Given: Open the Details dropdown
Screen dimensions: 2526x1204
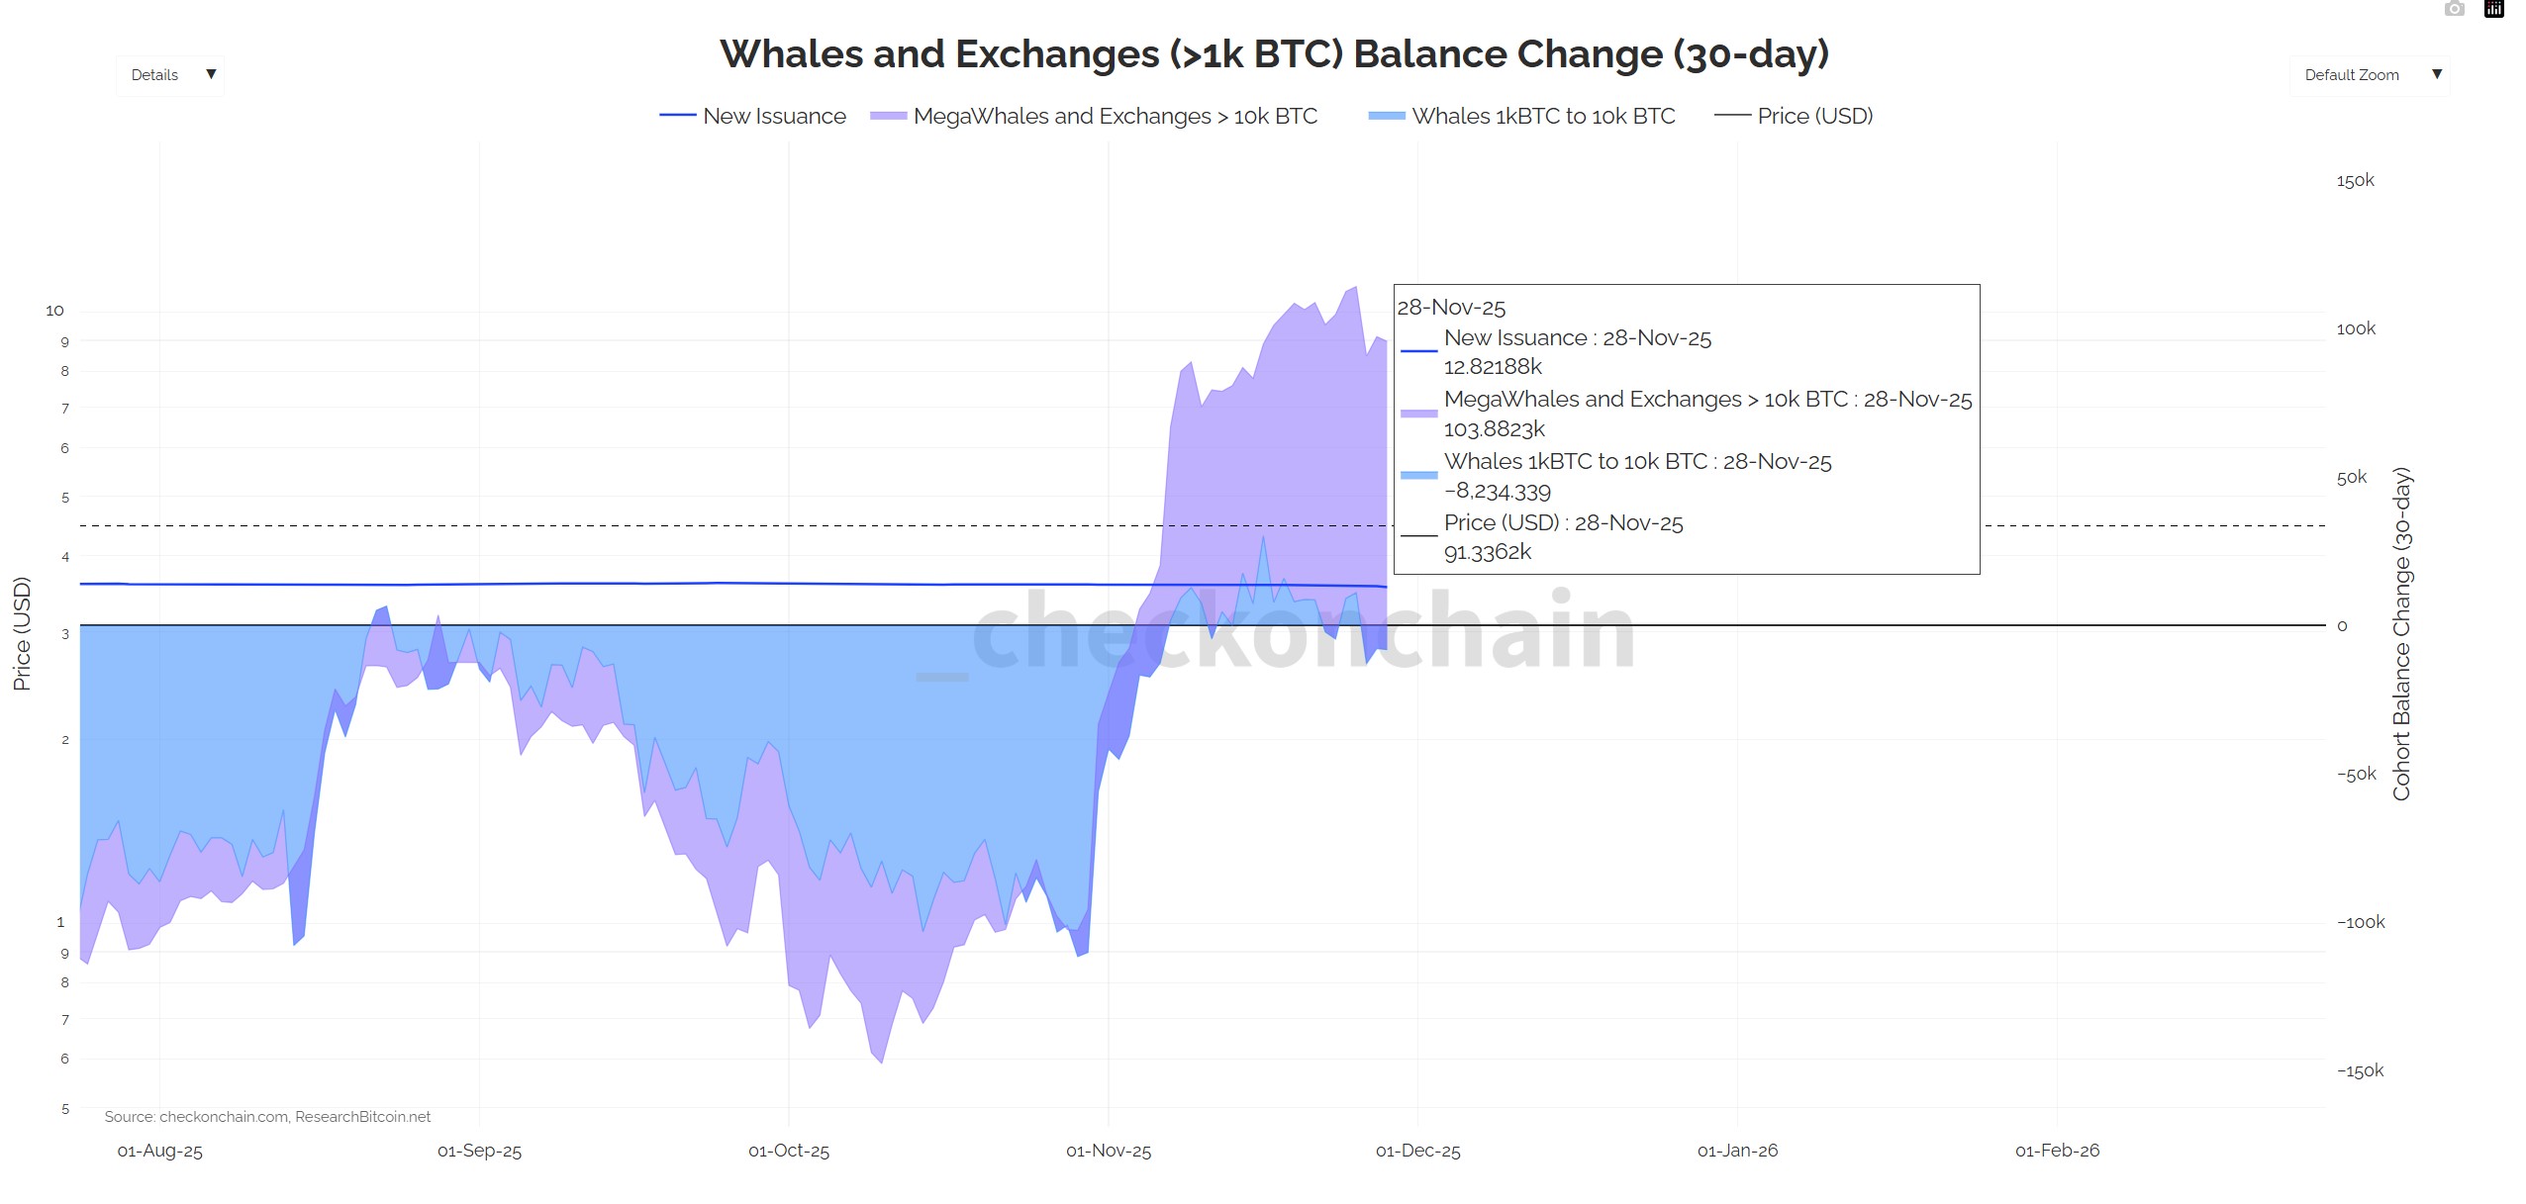Looking at the screenshot, I should [x=170, y=75].
